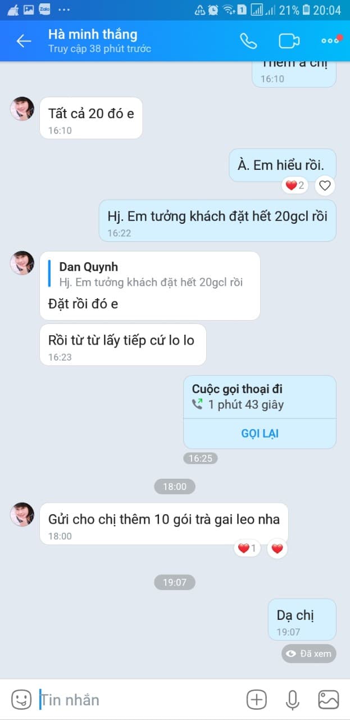Tap the Zalo notification icon in status bar
This screenshot has height=720, width=350.
tap(44, 10)
